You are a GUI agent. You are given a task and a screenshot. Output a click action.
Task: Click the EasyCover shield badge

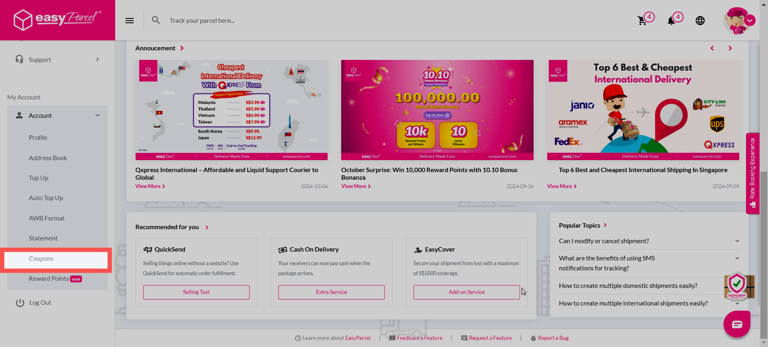pyautogui.click(x=737, y=286)
